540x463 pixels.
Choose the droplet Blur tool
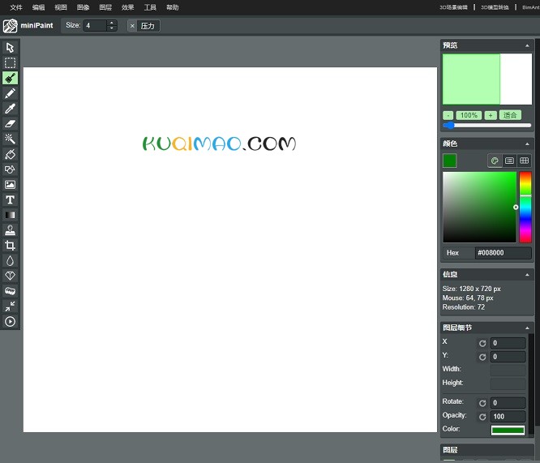click(x=10, y=261)
